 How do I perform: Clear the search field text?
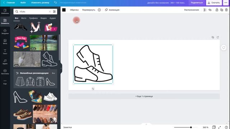click(50, 11)
